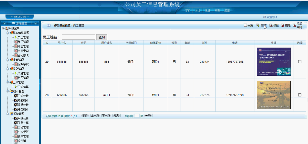Image resolution: width=308 pixels, height=144 pixels.
Task: Click the 上一页 pagination button
Action: click(x=95, y=115)
